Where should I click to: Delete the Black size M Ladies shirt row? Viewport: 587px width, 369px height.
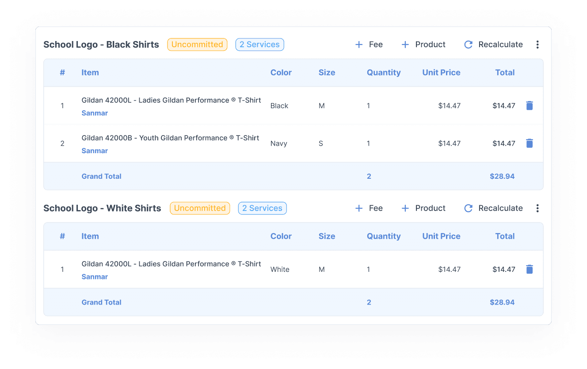click(529, 105)
